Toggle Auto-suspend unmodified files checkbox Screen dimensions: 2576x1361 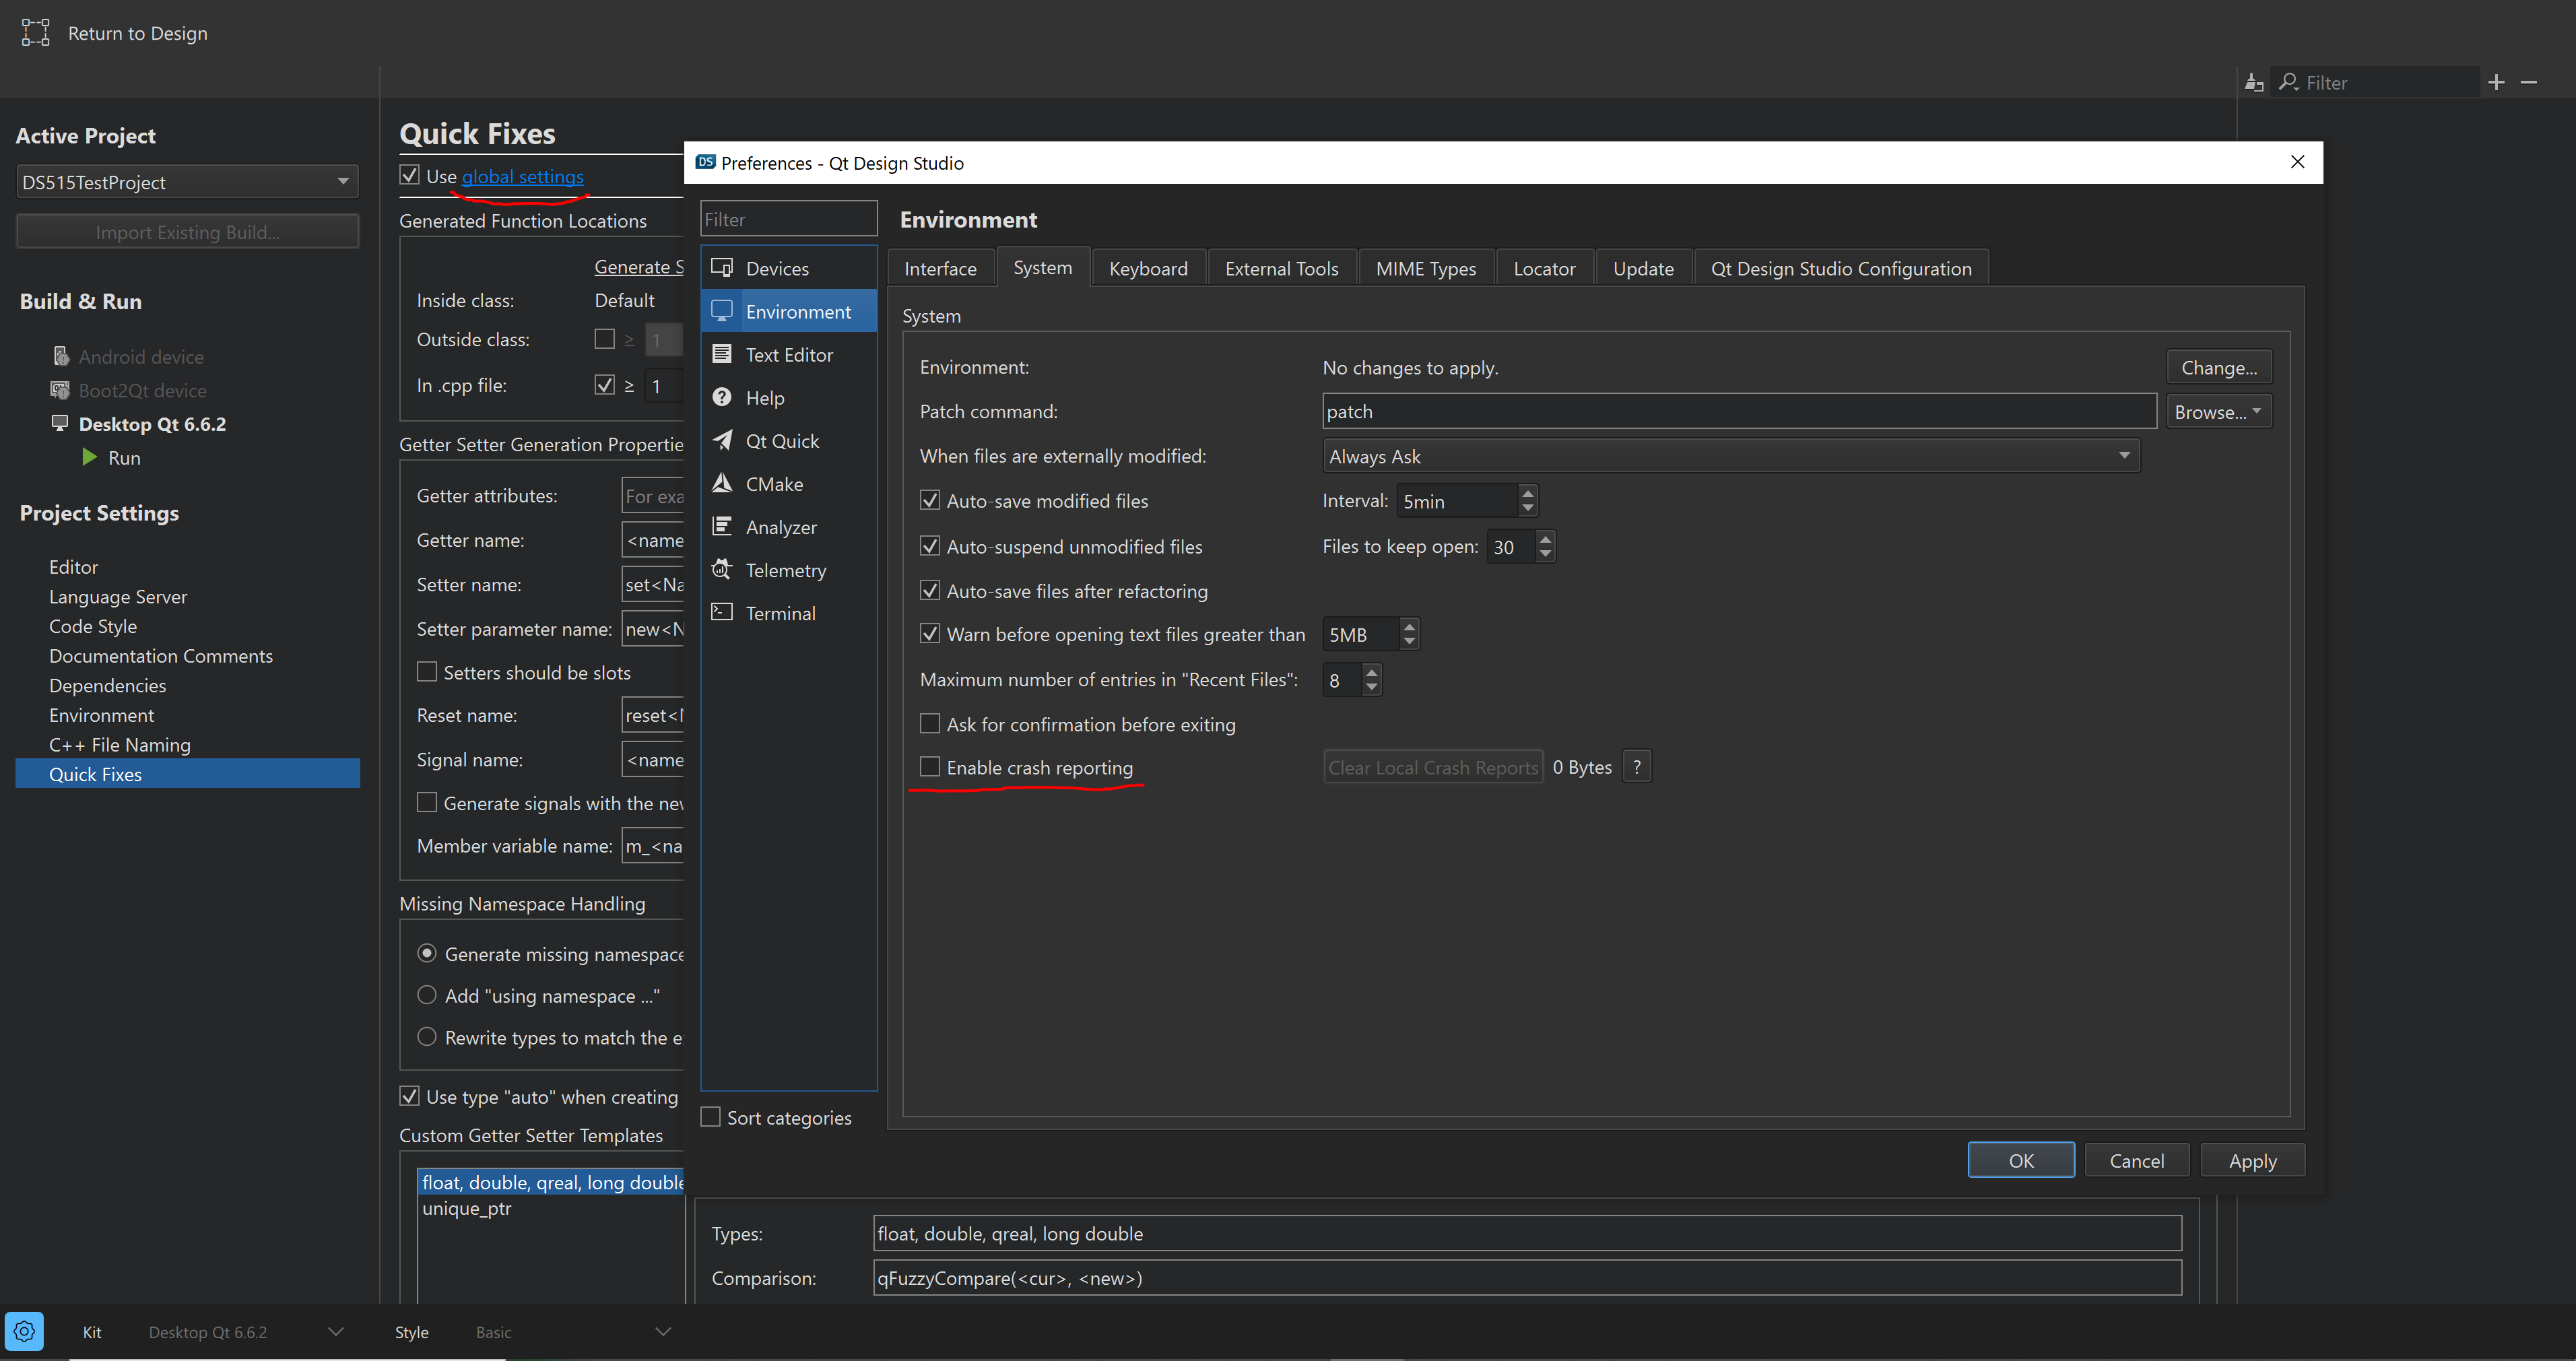pos(930,546)
